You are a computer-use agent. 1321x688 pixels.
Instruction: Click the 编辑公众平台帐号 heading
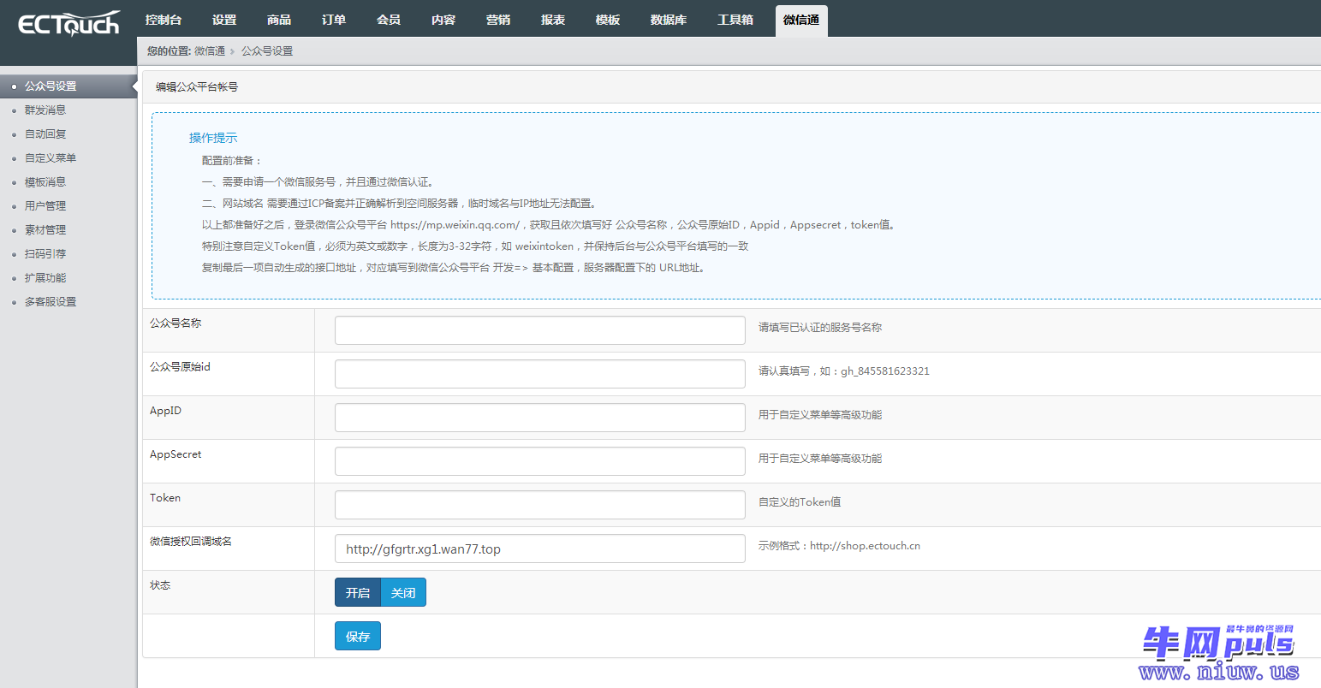point(197,87)
